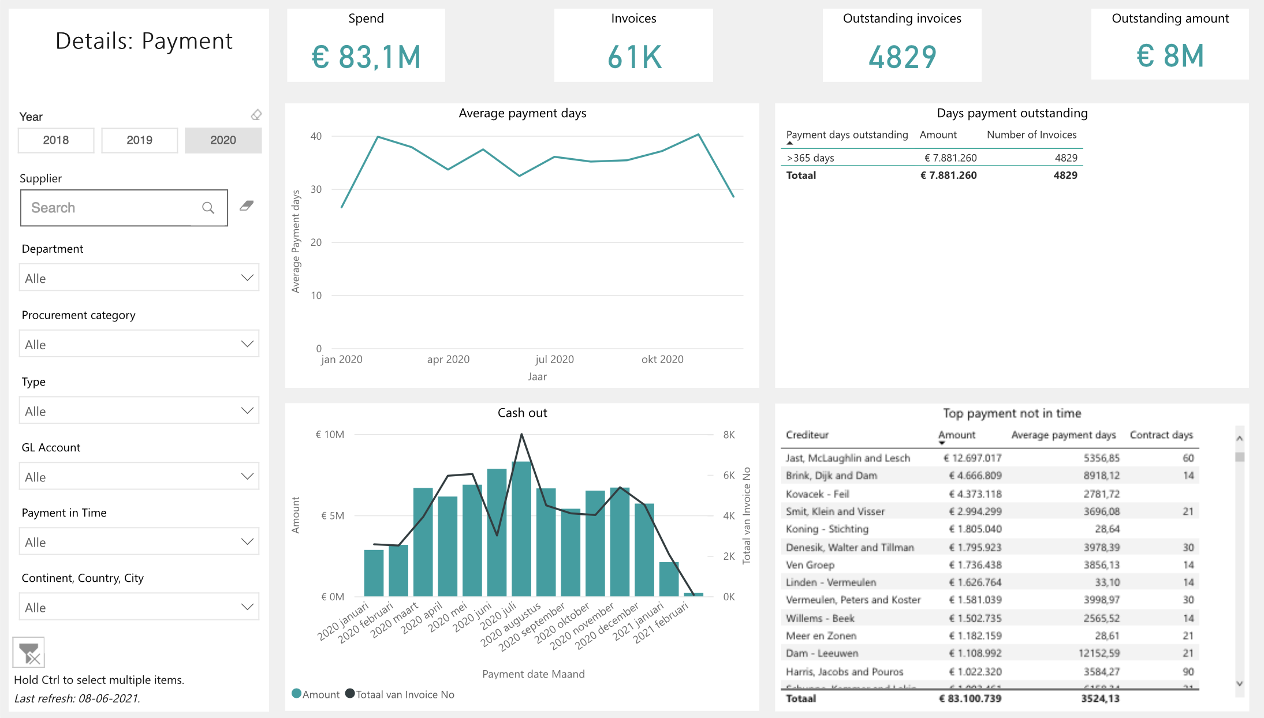This screenshot has height=718, width=1264.
Task: Toggle the Totaal van Invoice No legend
Action: 400,694
